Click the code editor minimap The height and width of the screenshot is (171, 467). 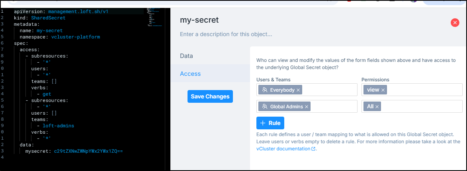154,18
